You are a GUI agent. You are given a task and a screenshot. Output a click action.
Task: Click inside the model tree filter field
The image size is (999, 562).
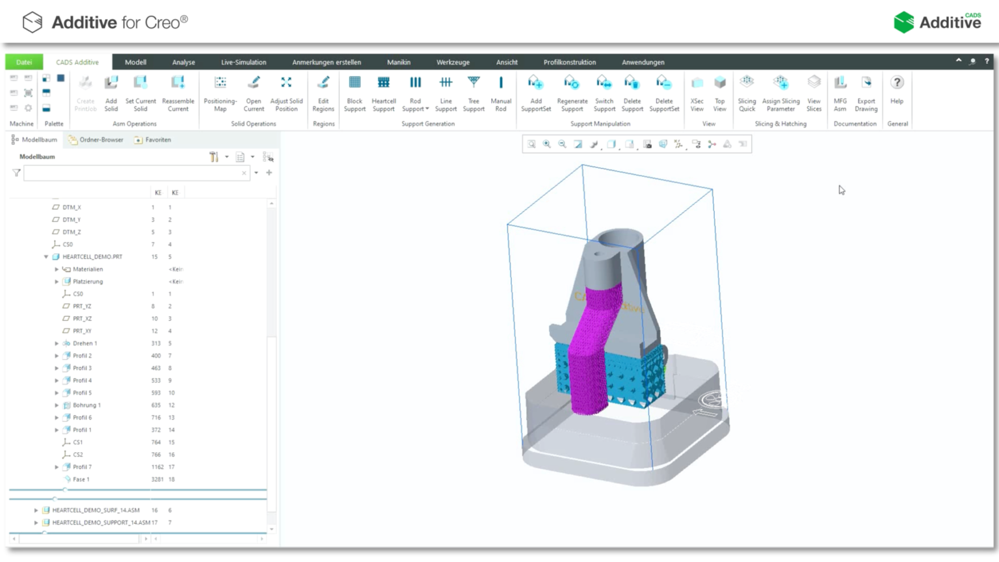click(x=130, y=172)
